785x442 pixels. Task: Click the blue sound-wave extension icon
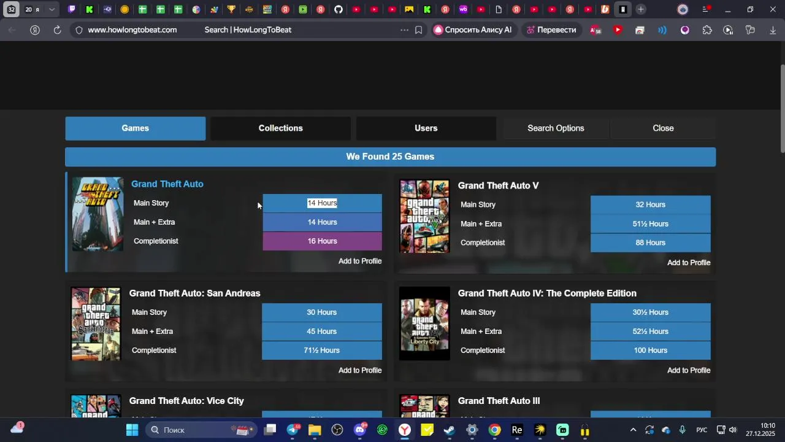pyautogui.click(x=662, y=29)
